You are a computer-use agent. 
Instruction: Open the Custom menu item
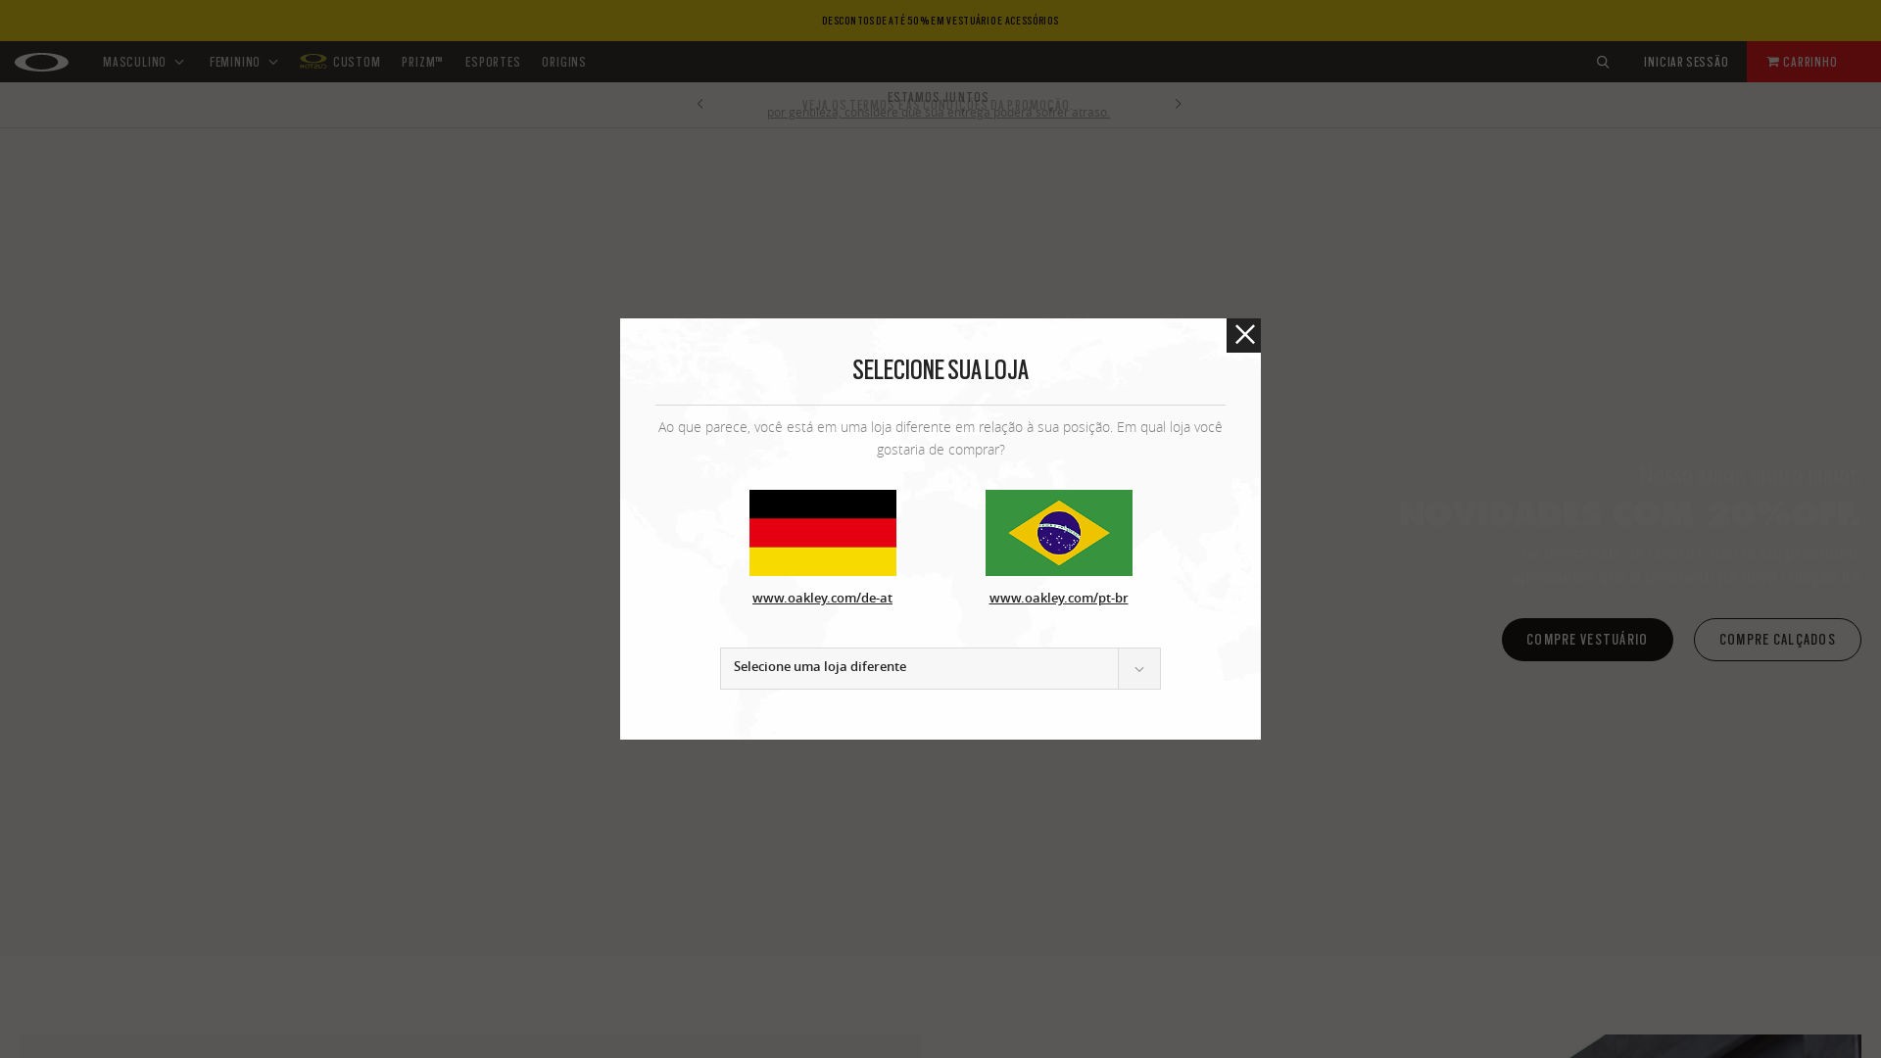pos(340,62)
